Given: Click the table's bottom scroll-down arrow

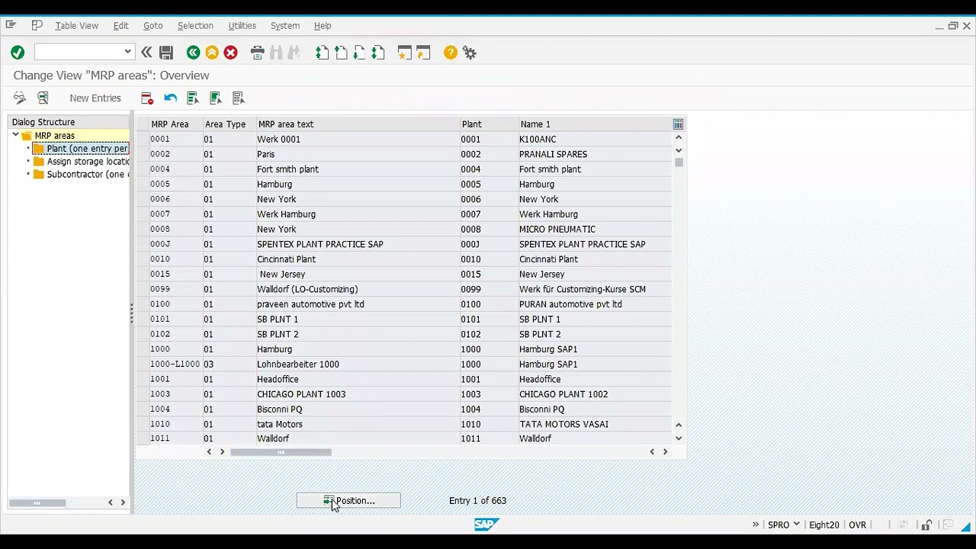Looking at the screenshot, I should point(679,438).
